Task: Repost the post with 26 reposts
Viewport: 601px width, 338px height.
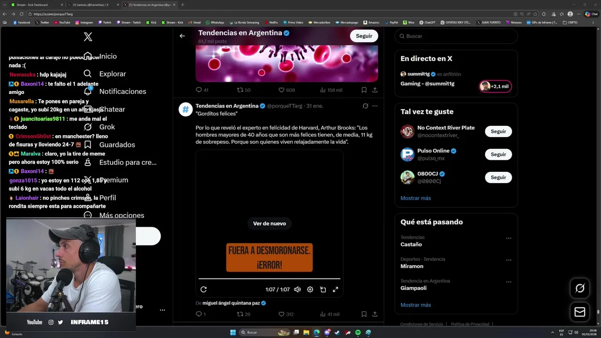Action: [x=243, y=314]
